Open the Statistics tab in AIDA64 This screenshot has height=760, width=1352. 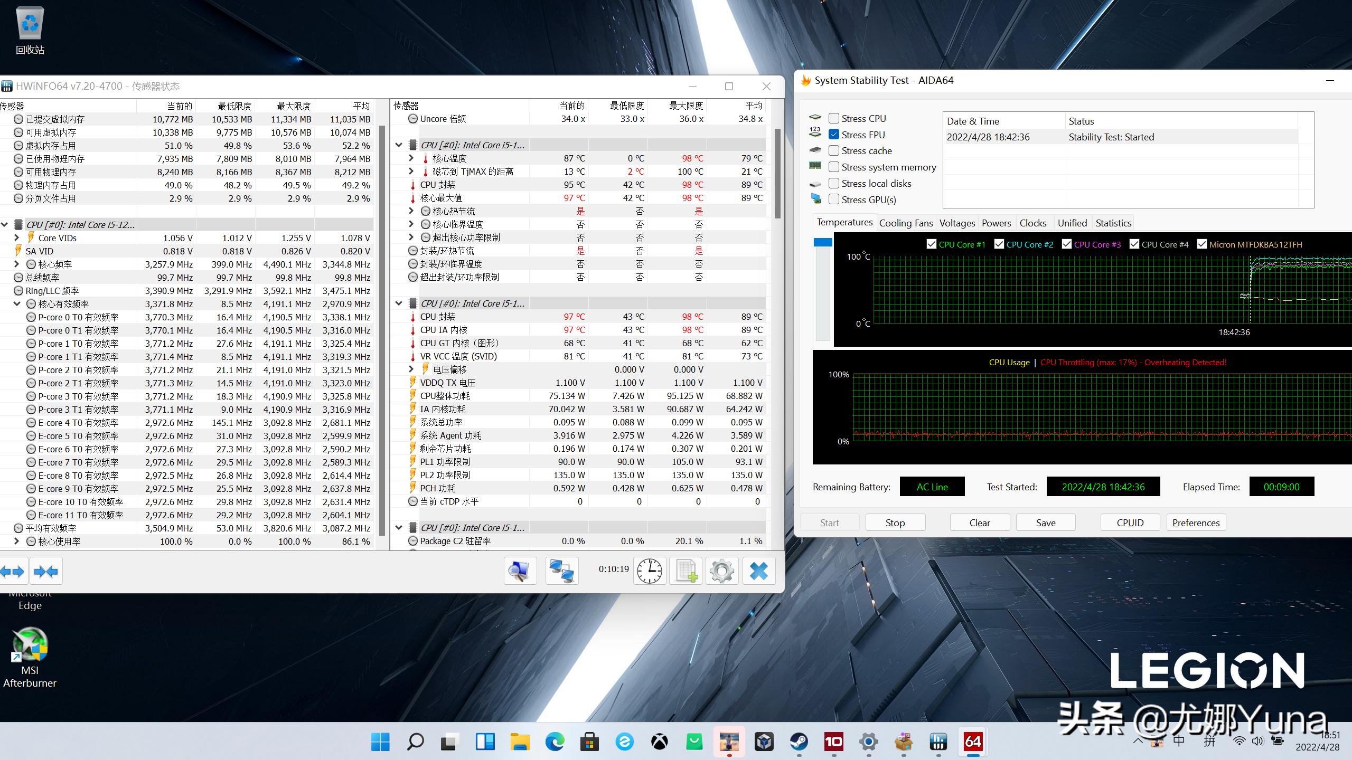coord(1113,223)
